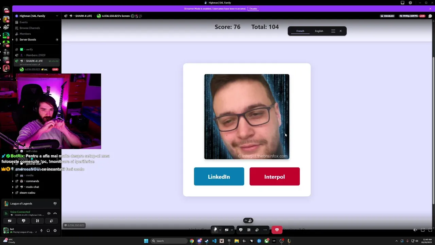435x245 pixels.
Task: Click the Interpol answer button
Action: (275, 177)
